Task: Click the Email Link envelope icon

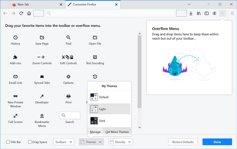Action: (16, 77)
